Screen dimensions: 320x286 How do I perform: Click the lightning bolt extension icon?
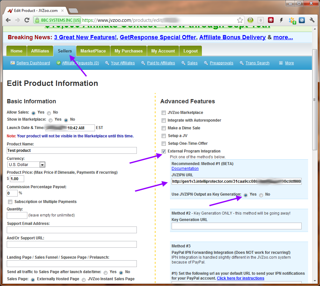coord(281,20)
